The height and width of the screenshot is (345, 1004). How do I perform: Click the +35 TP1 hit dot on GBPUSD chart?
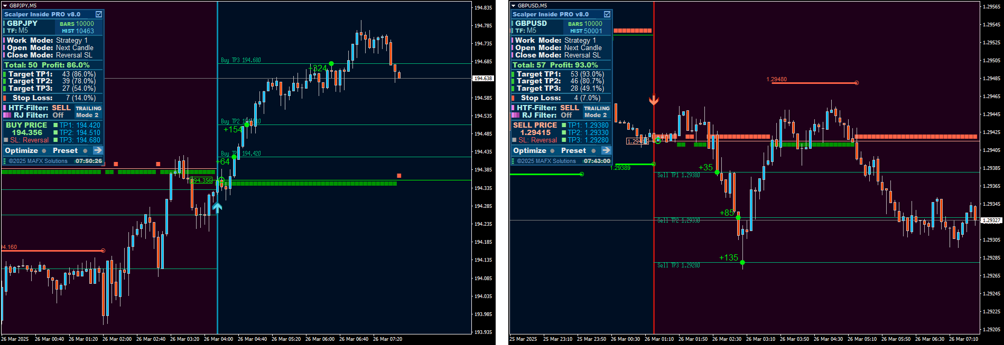coord(717,172)
